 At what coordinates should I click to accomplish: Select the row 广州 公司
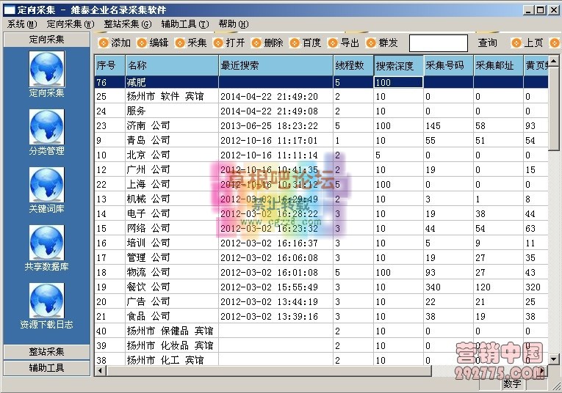pos(322,170)
